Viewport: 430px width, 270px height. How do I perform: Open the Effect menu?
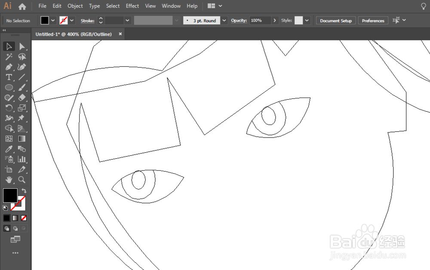pos(132,6)
